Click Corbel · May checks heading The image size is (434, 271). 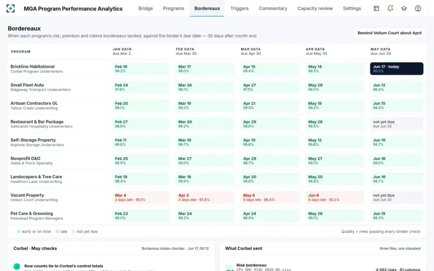(35, 249)
